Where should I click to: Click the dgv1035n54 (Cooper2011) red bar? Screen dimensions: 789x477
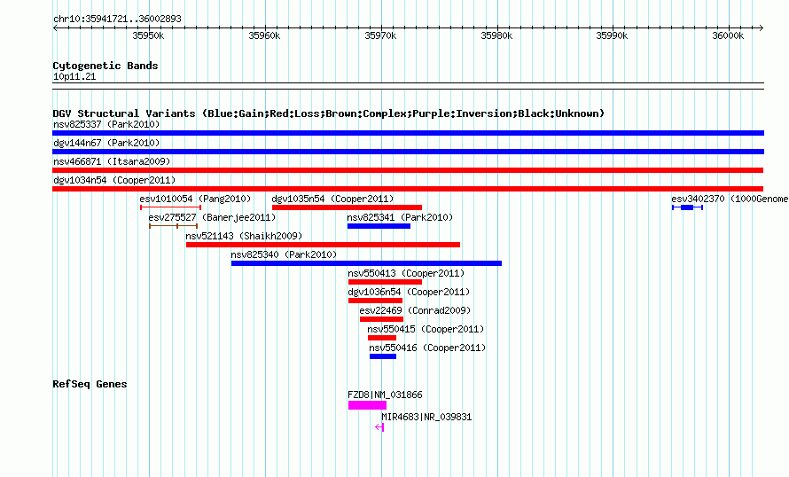[x=347, y=207]
